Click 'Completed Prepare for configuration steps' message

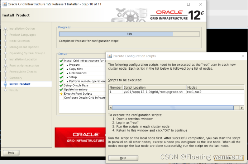(x=89, y=41)
